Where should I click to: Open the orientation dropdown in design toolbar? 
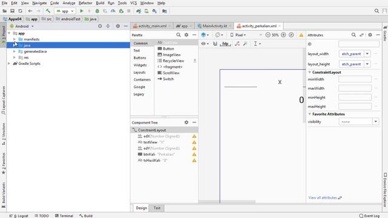tap(219, 35)
